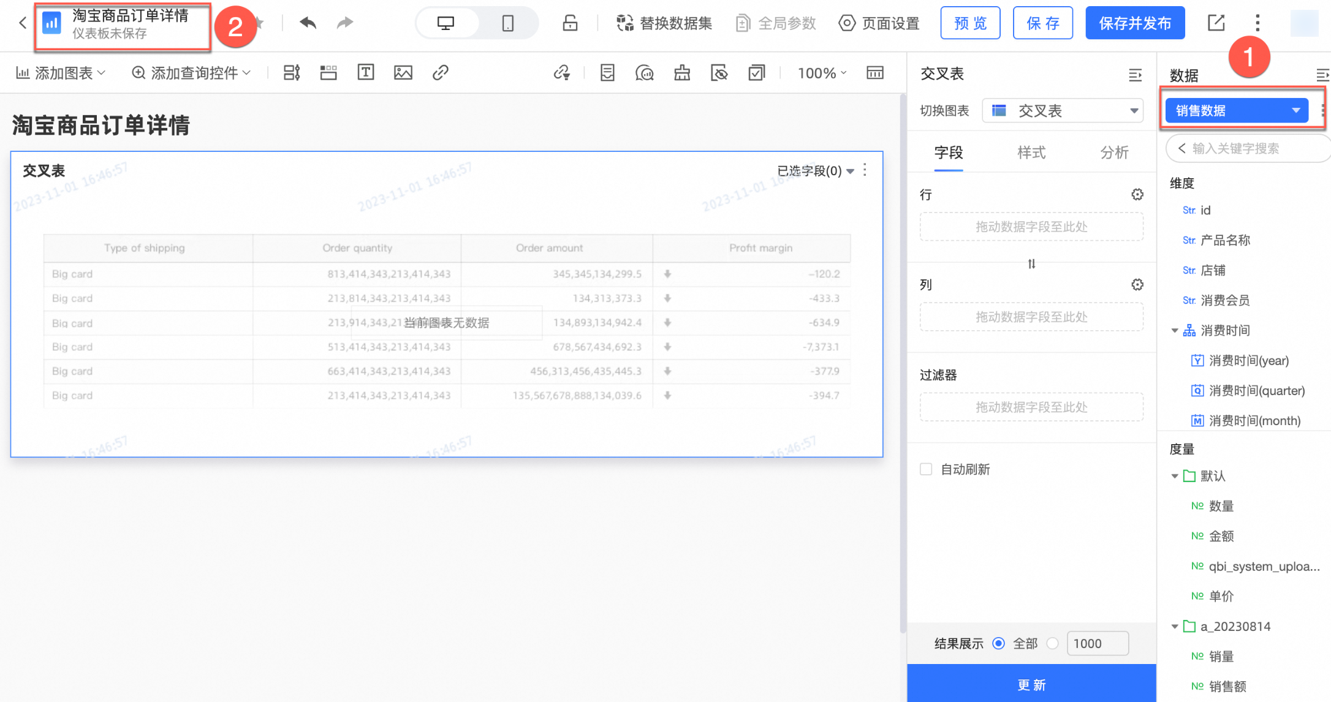Screen dimensions: 1331x702
Task: Swap rows and columns arrows icon
Action: pyautogui.click(x=1031, y=264)
